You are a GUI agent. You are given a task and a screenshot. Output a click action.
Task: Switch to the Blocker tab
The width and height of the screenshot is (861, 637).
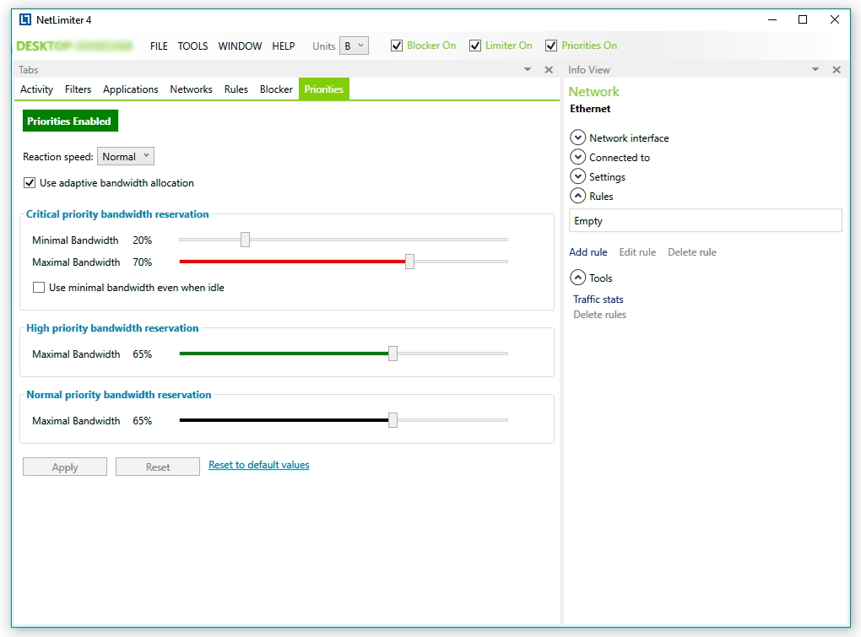click(x=276, y=89)
